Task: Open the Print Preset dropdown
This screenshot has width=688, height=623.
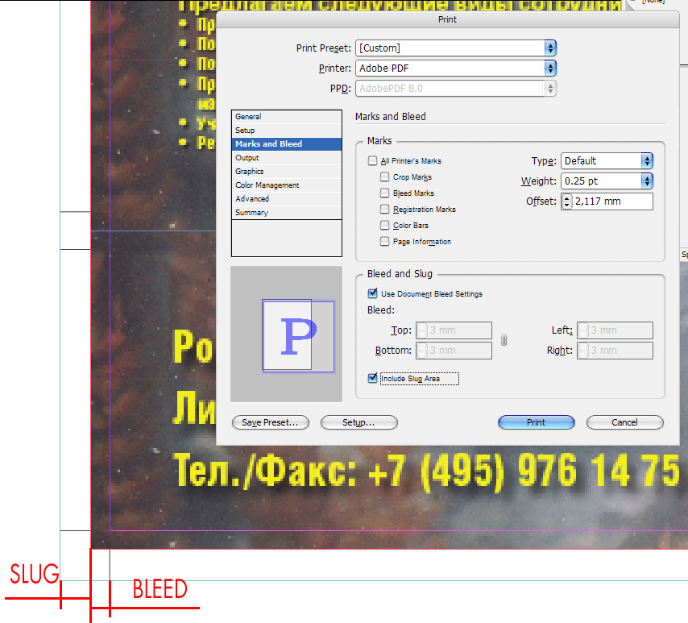Action: (x=456, y=48)
